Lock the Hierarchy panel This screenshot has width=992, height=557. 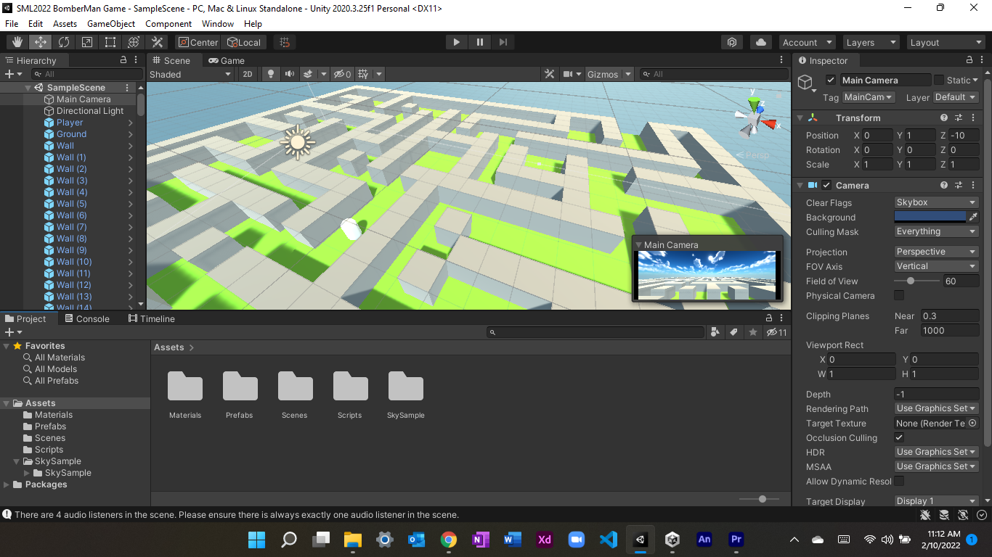[123, 60]
